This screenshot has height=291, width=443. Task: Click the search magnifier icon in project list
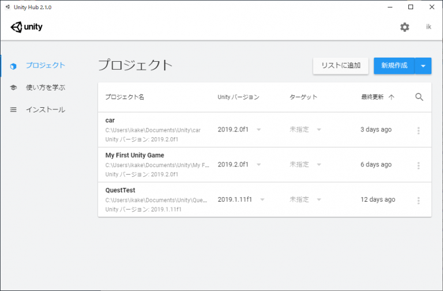pos(419,97)
